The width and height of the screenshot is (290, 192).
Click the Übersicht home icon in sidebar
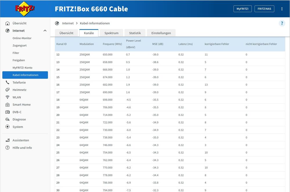pos(7,23)
